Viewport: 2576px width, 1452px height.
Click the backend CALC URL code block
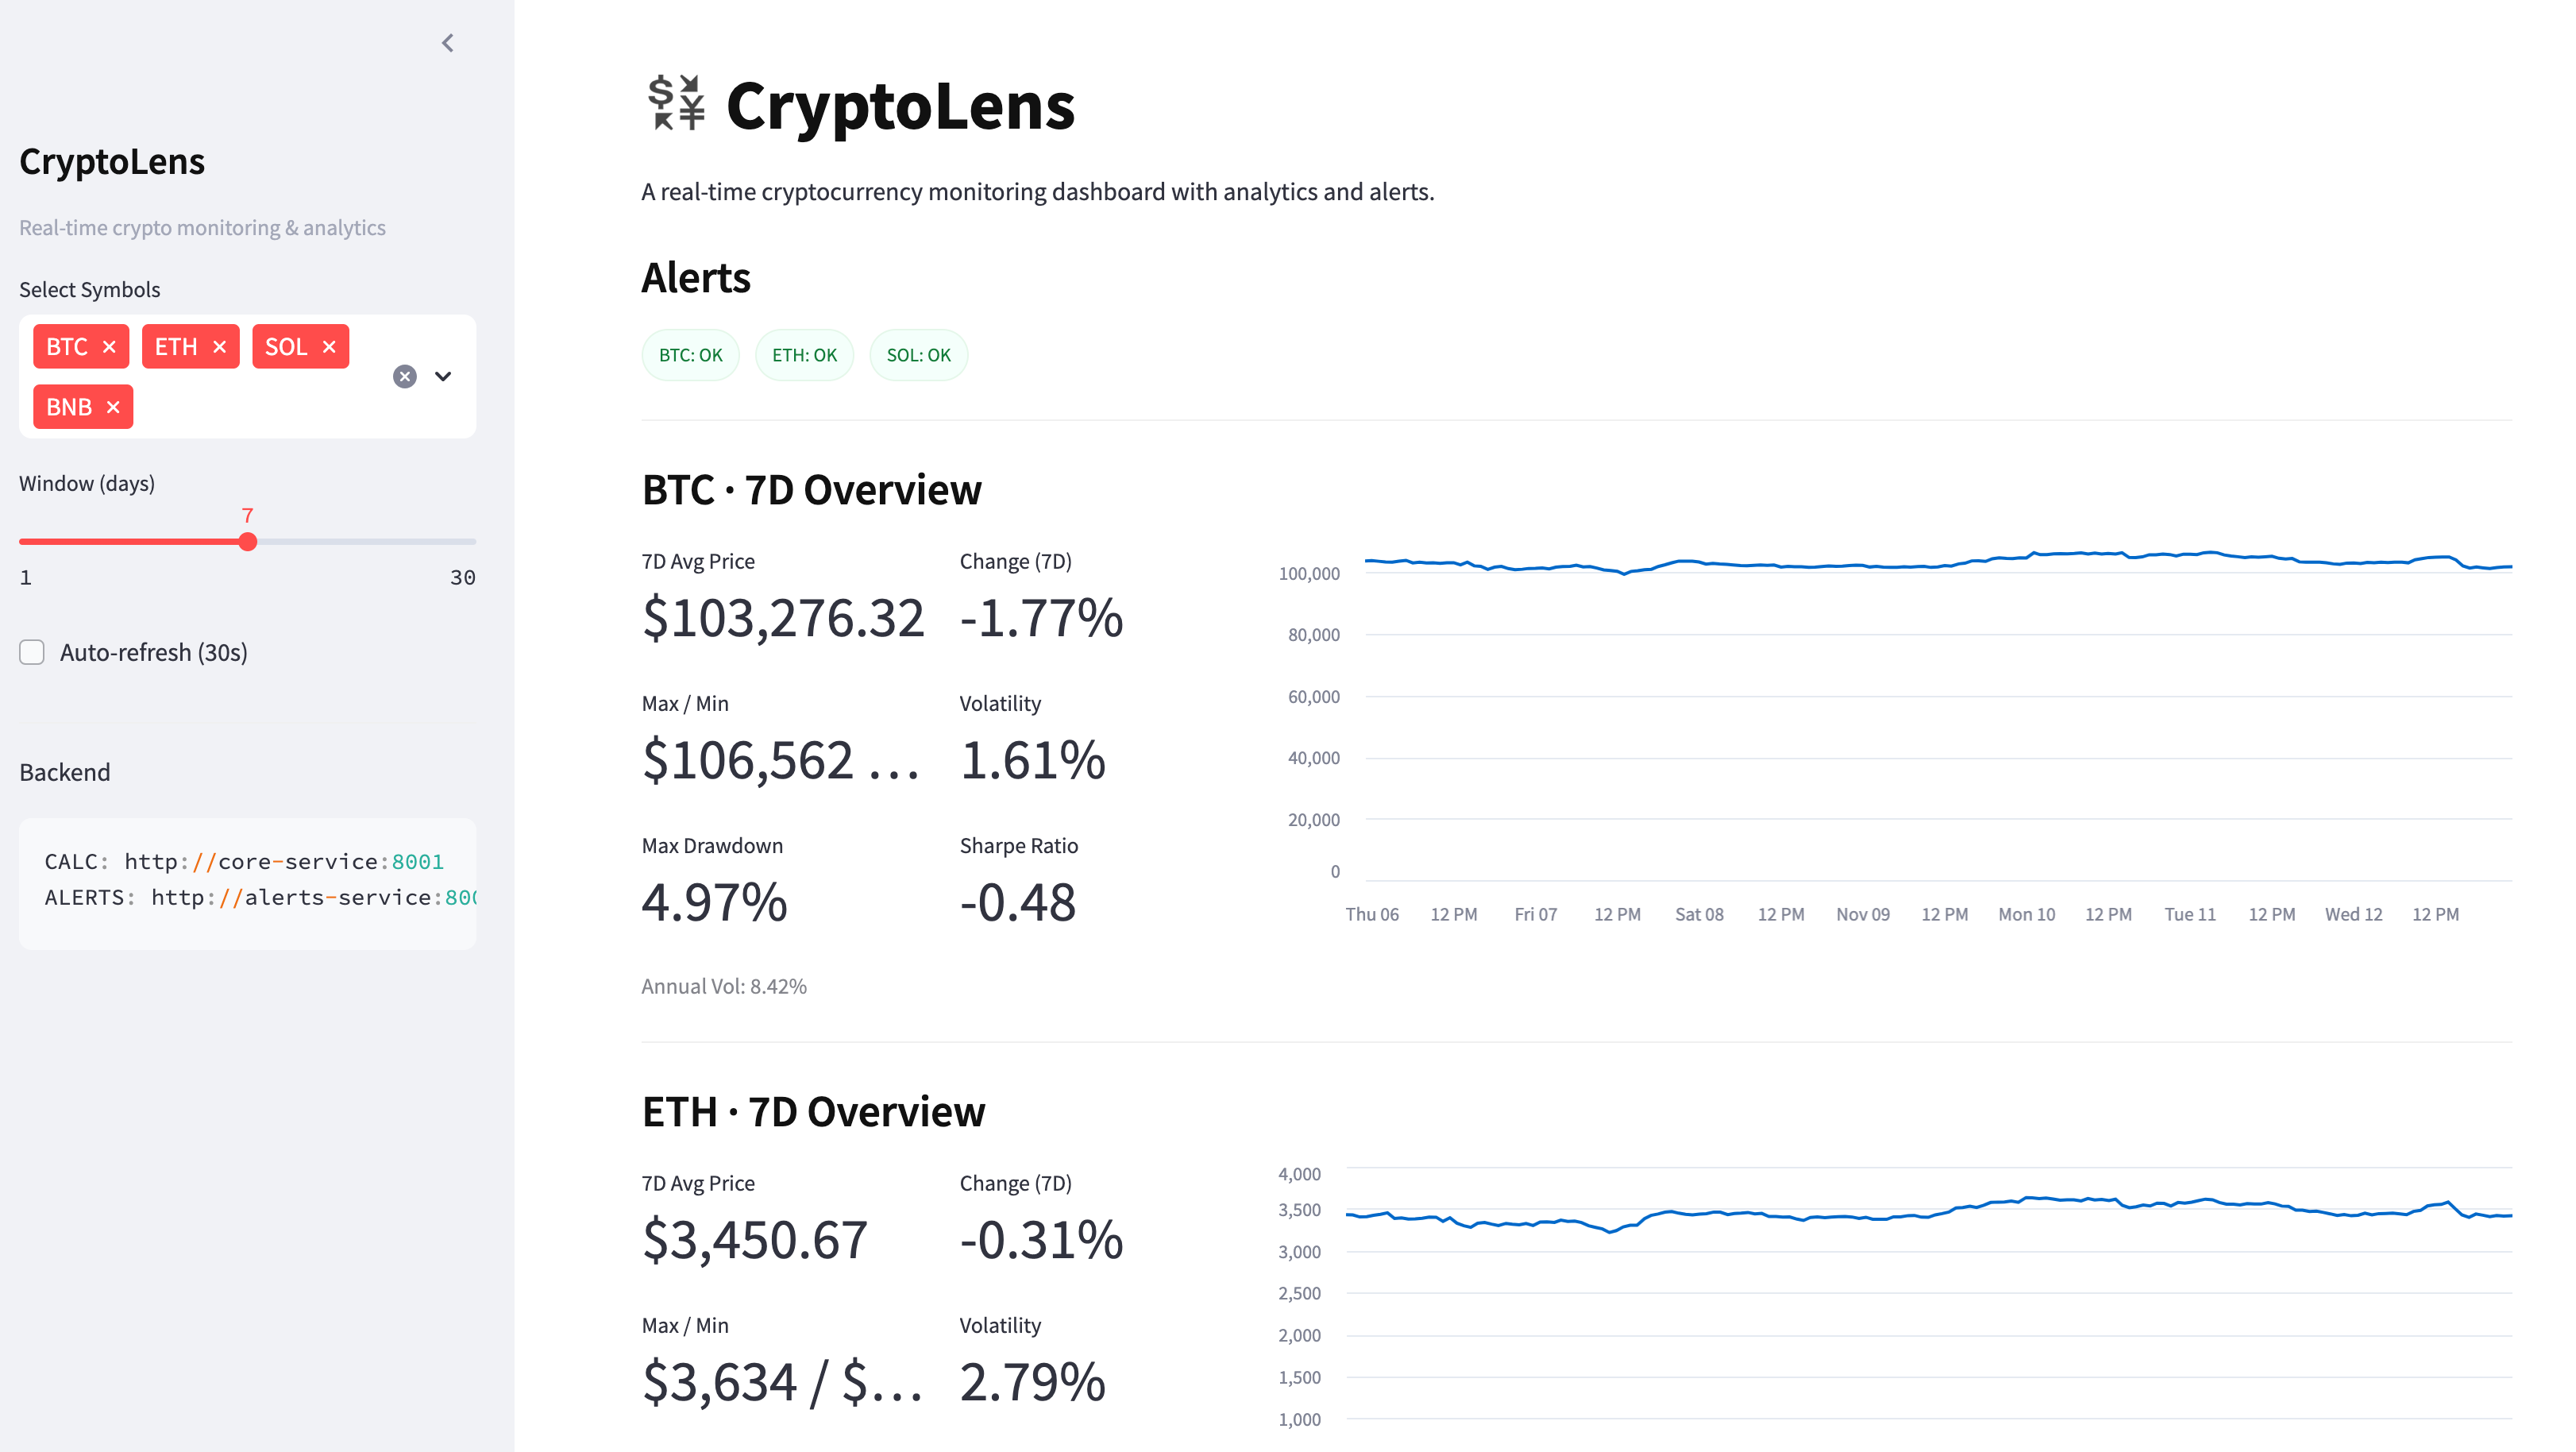pyautogui.click(x=244, y=861)
